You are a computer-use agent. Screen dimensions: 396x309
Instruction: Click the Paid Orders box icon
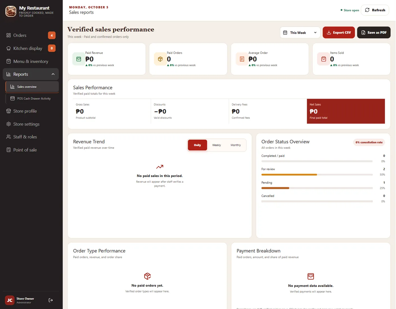point(160,59)
